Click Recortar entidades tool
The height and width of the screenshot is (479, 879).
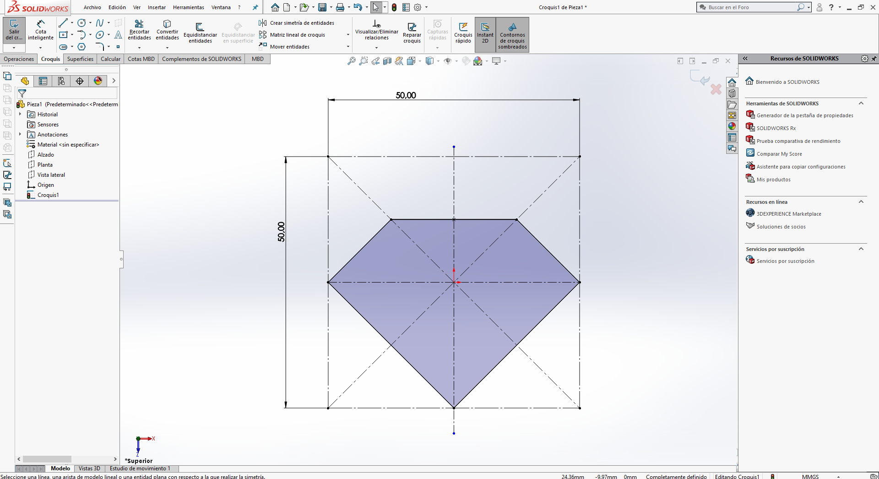[x=139, y=30]
